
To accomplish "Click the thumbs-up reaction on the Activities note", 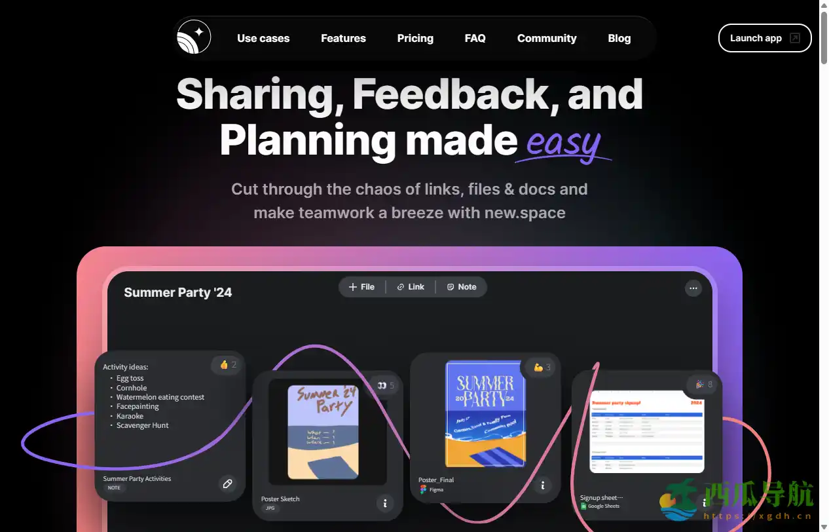I will 228,365.
